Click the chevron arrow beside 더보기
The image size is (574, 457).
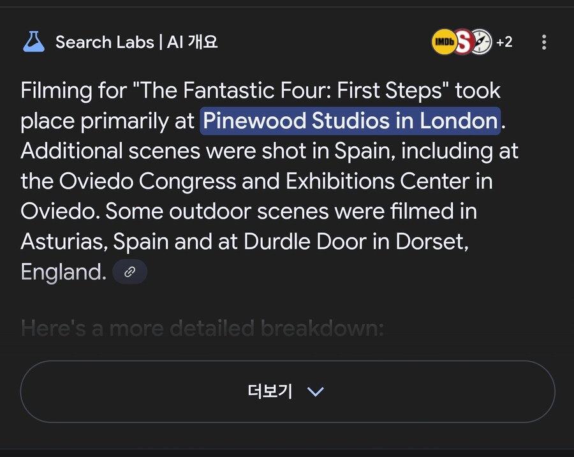coord(316,392)
